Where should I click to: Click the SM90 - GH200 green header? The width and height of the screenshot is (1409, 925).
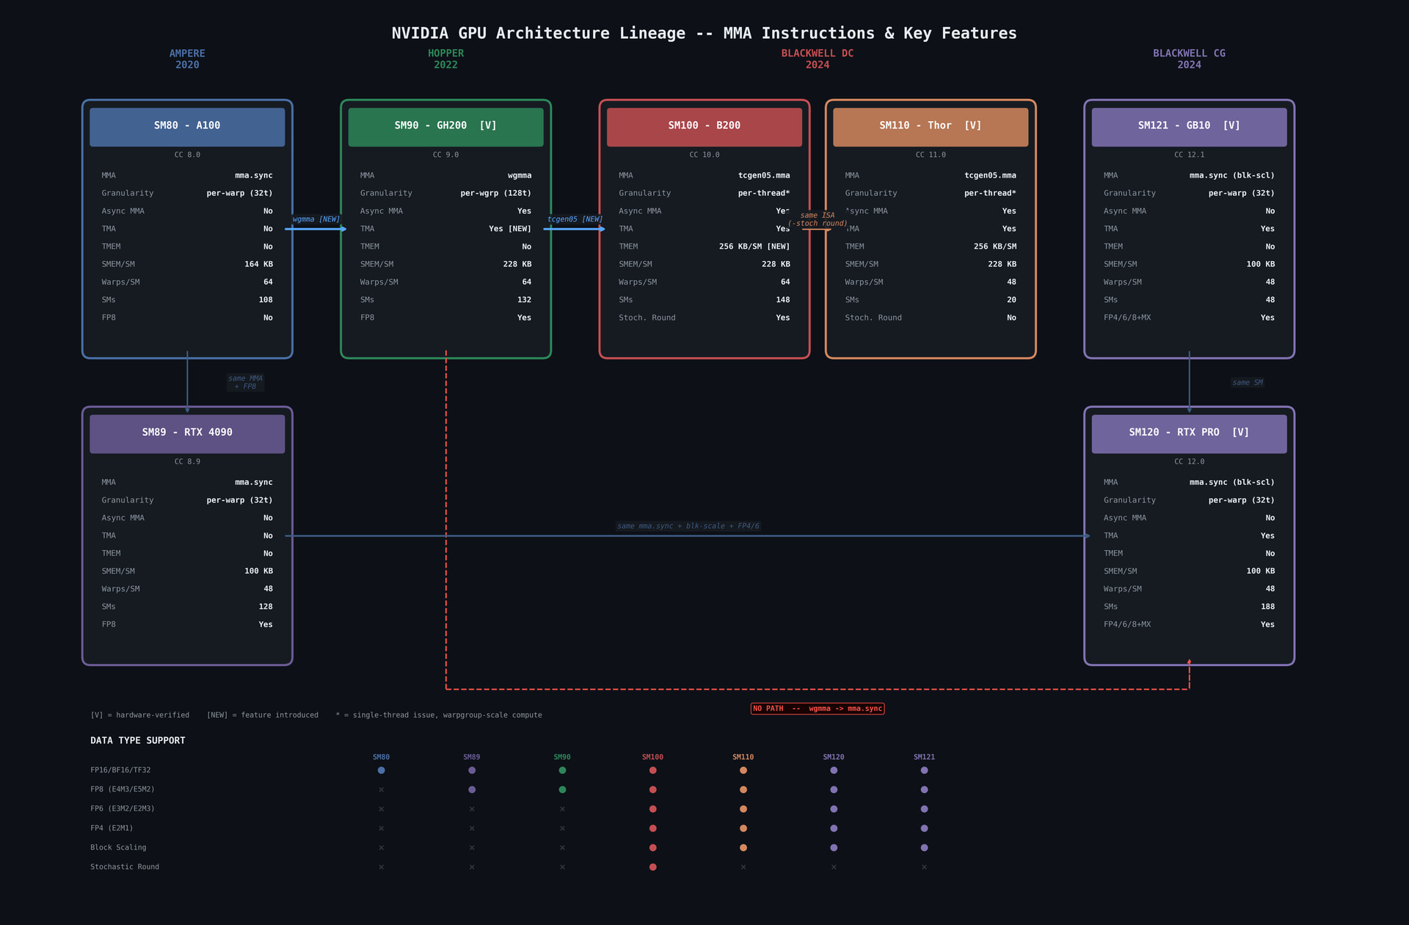(445, 126)
